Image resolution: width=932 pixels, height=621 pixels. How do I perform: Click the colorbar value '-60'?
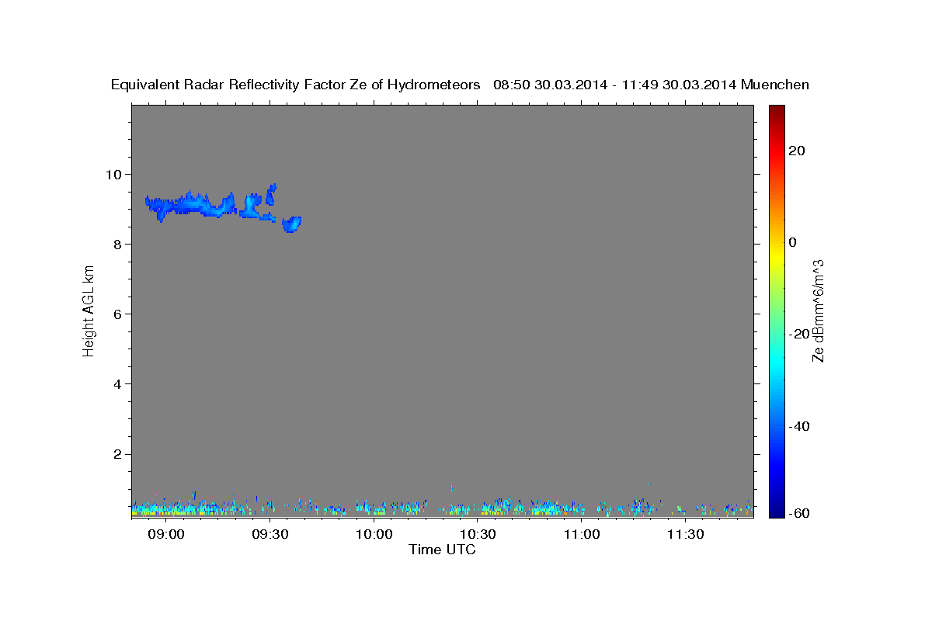799,514
